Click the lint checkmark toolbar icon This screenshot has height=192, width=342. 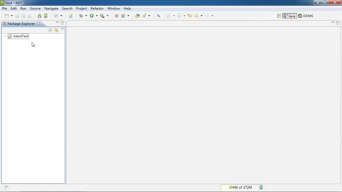pyautogui.click(x=56, y=16)
